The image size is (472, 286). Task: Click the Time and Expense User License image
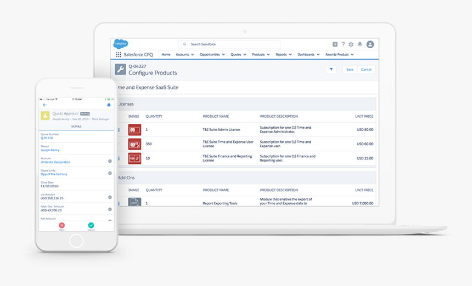(x=134, y=144)
